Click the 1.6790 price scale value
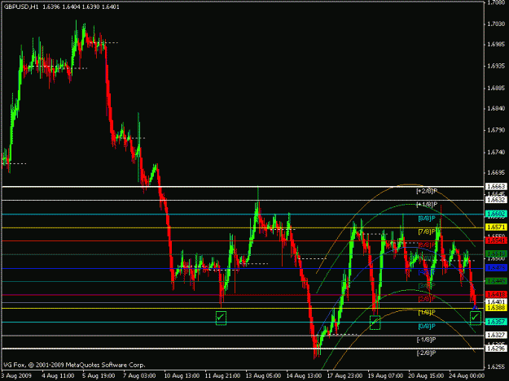509x381 pixels. (x=497, y=130)
